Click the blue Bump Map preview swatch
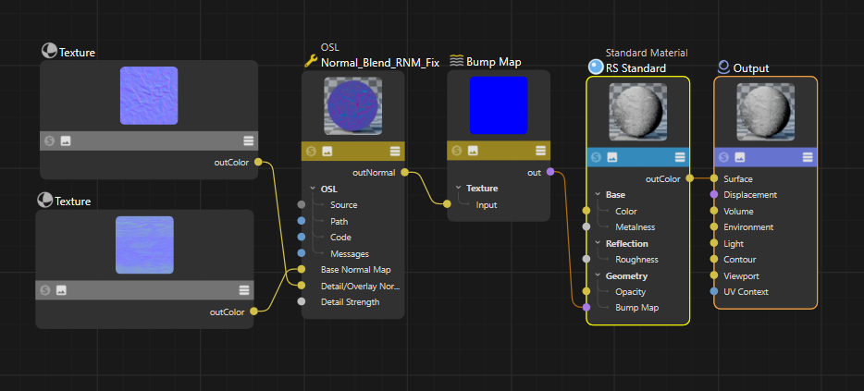The width and height of the screenshot is (864, 391). (499, 105)
